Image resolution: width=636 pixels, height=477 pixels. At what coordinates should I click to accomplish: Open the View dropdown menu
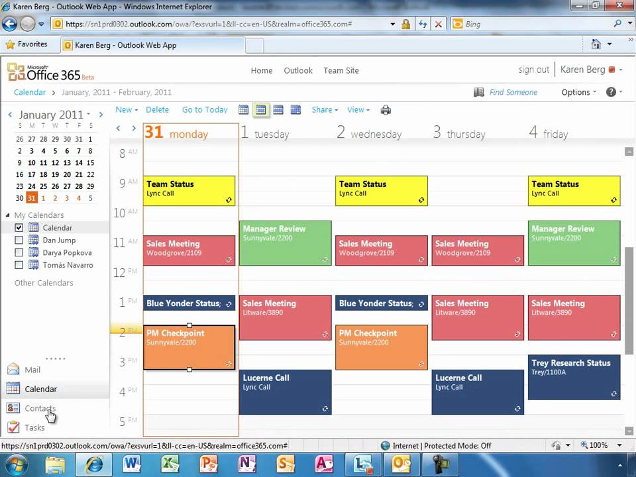click(x=358, y=109)
